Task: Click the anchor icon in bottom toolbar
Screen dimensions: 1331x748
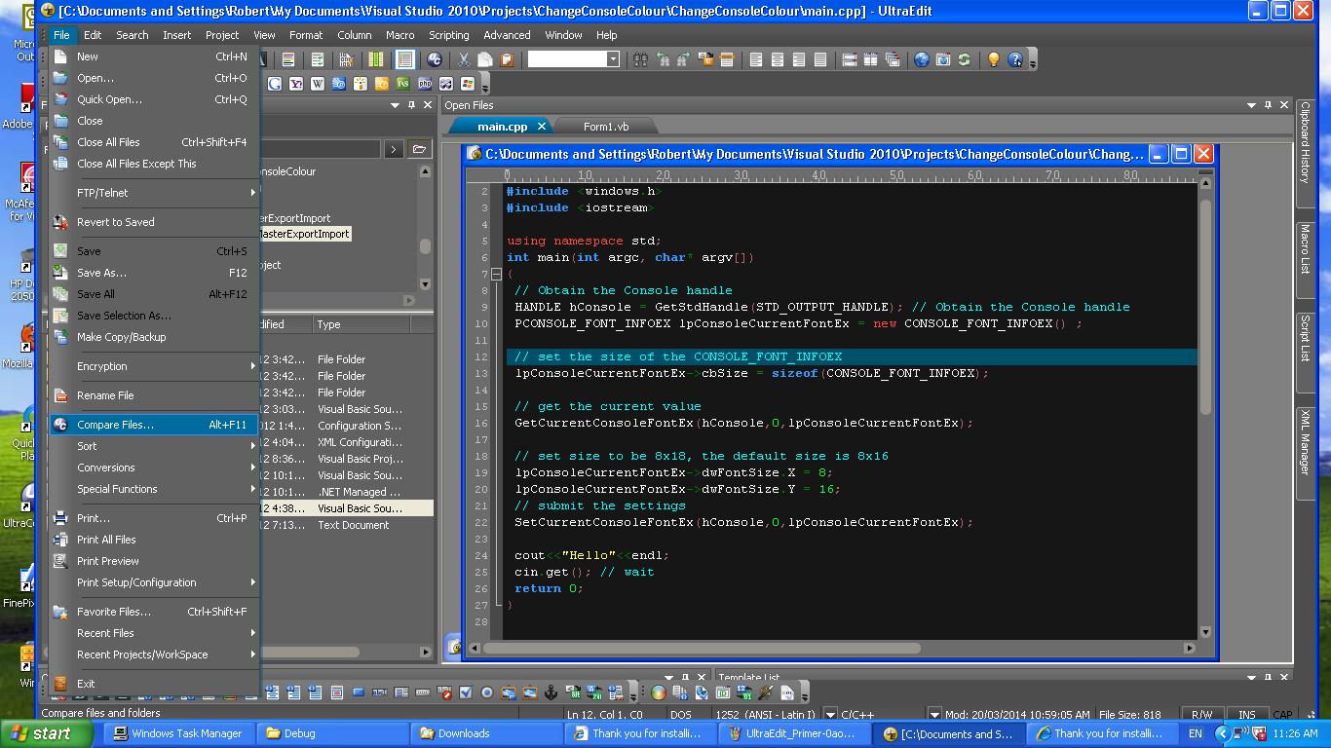Action: (x=551, y=693)
